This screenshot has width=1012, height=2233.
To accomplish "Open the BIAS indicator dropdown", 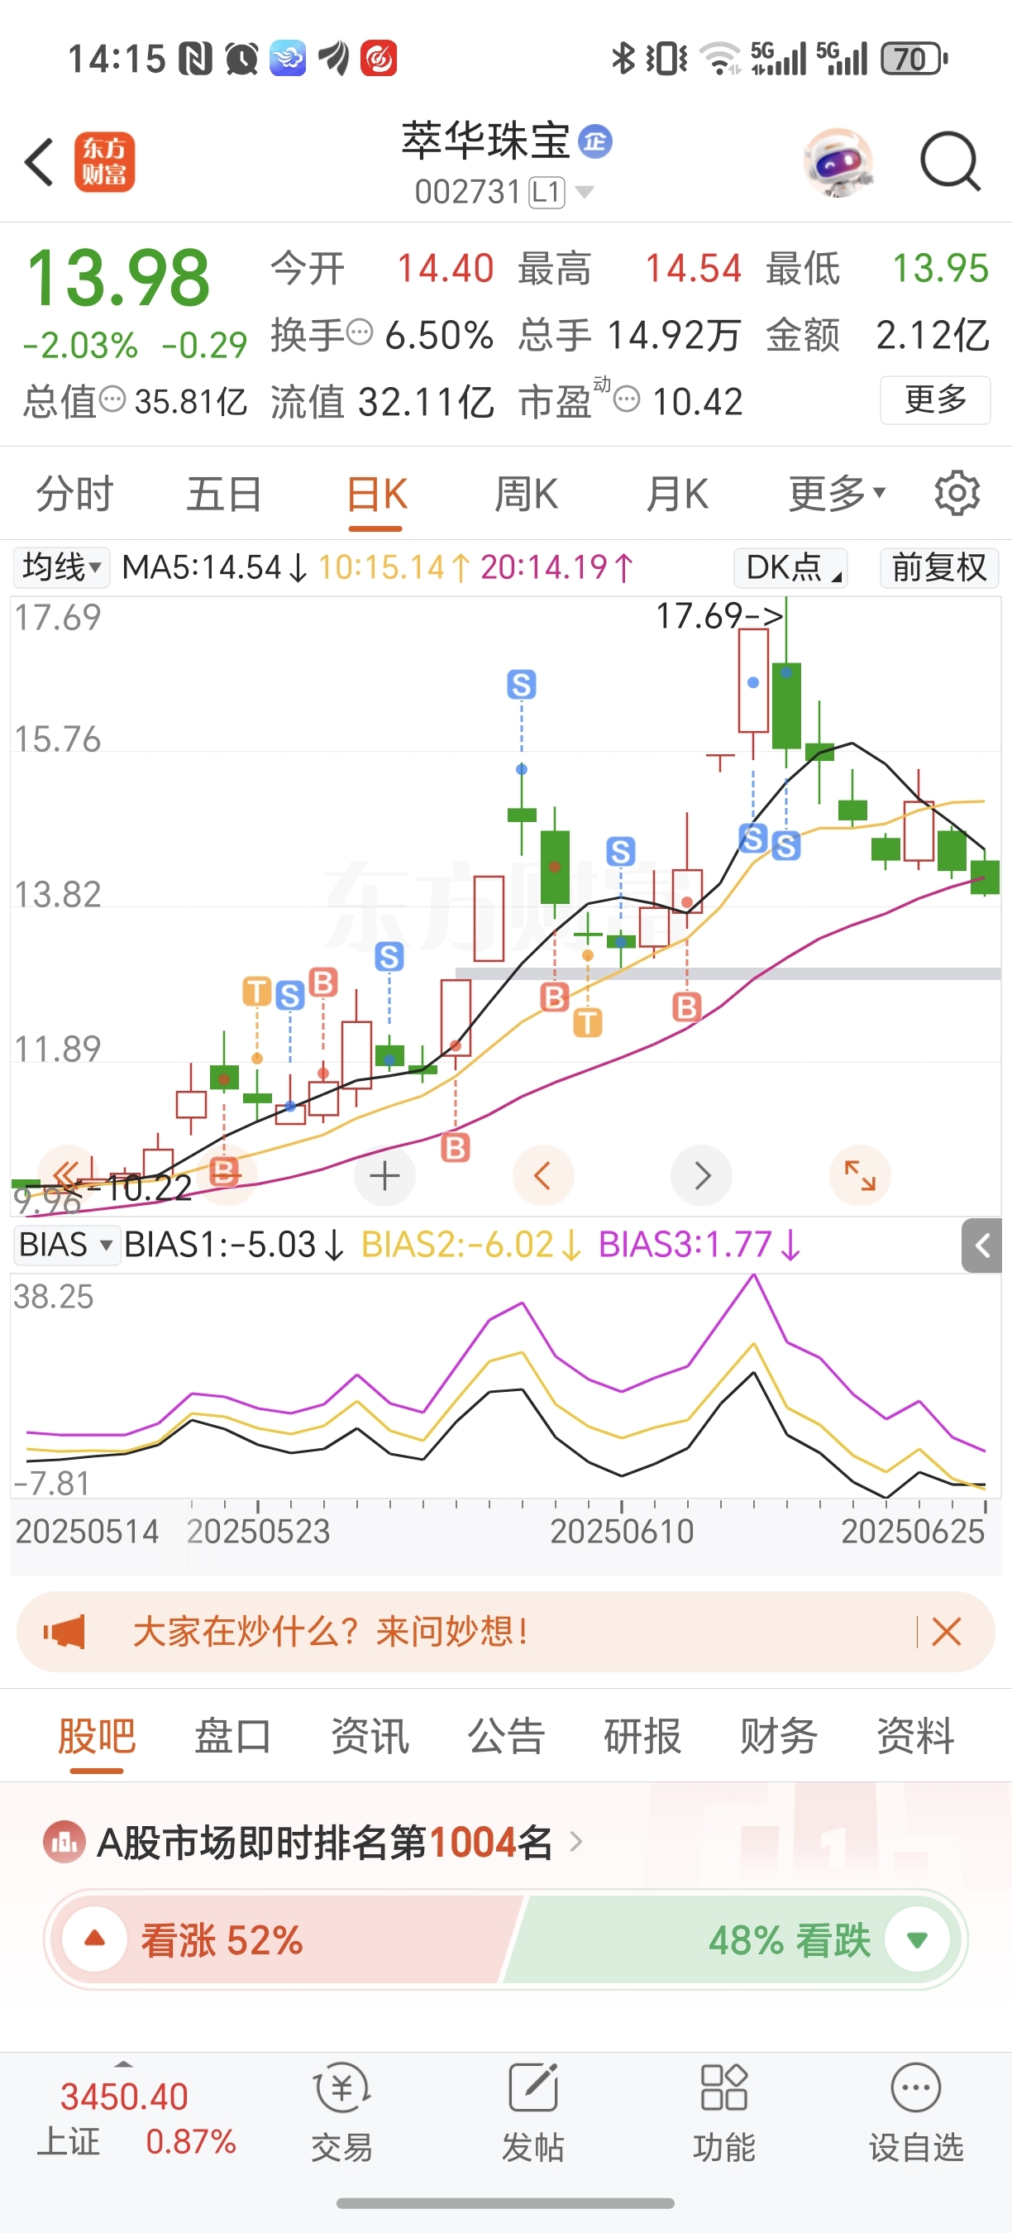I will [66, 1245].
